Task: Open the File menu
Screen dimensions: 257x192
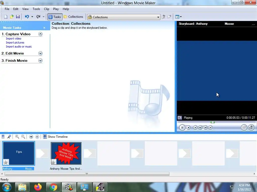Action: point(7,9)
